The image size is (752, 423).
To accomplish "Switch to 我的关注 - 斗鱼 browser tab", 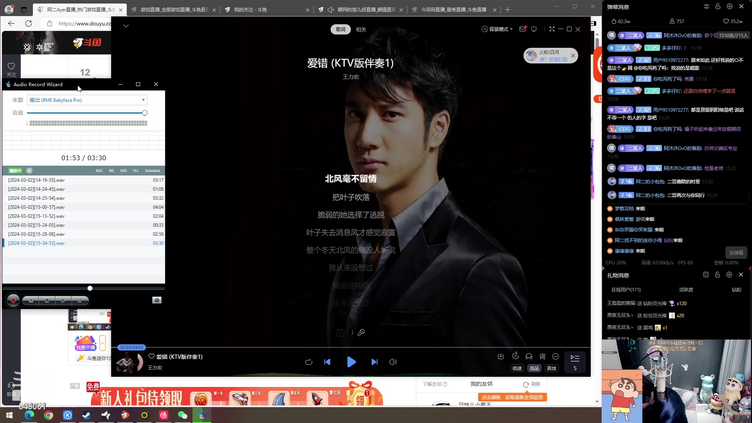I will [251, 10].
